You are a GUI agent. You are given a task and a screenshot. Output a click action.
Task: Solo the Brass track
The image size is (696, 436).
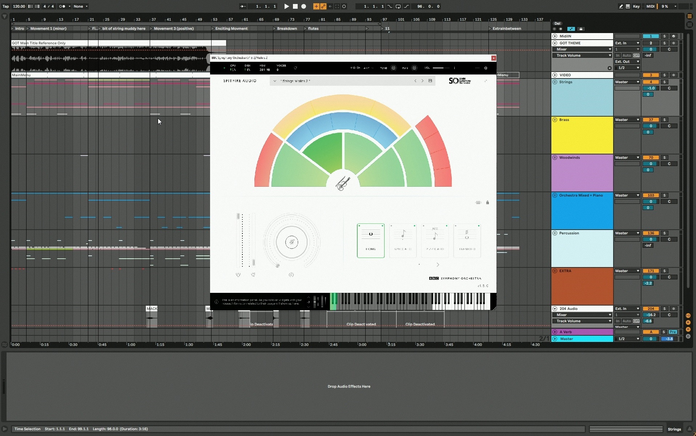(x=664, y=120)
